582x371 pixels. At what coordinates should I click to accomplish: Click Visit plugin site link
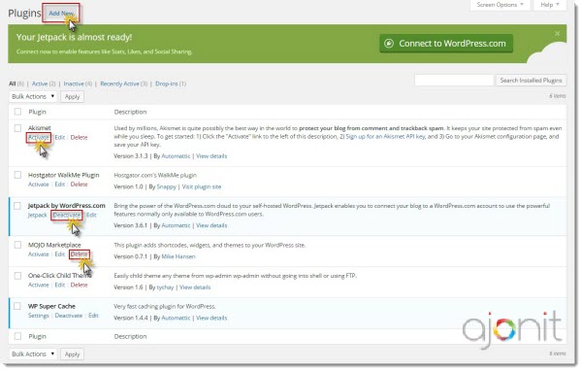coord(202,186)
